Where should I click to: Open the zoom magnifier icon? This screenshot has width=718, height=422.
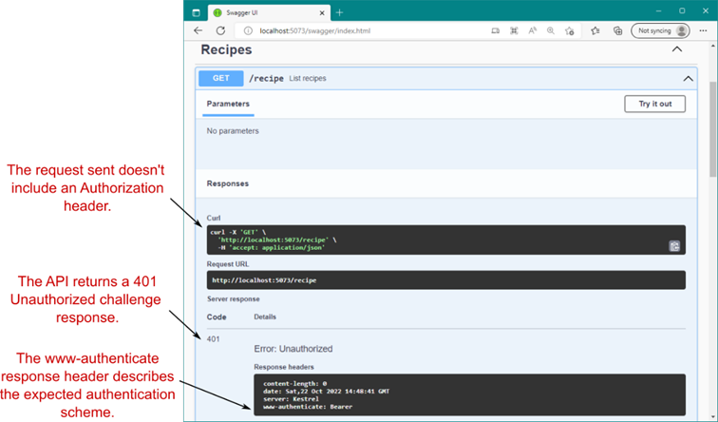point(551,30)
